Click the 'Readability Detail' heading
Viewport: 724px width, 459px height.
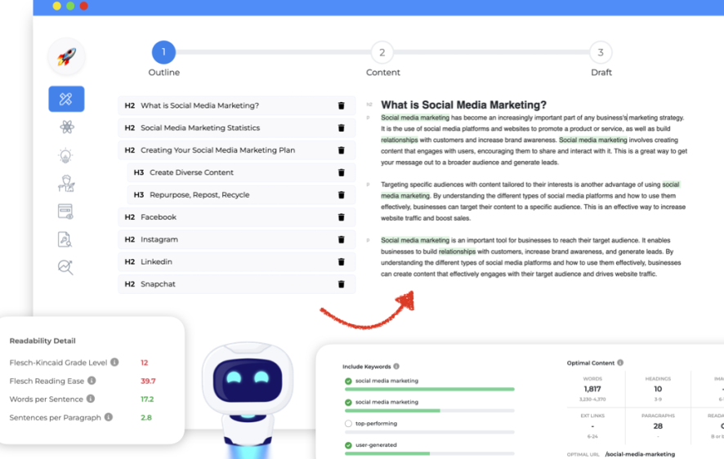coord(42,341)
